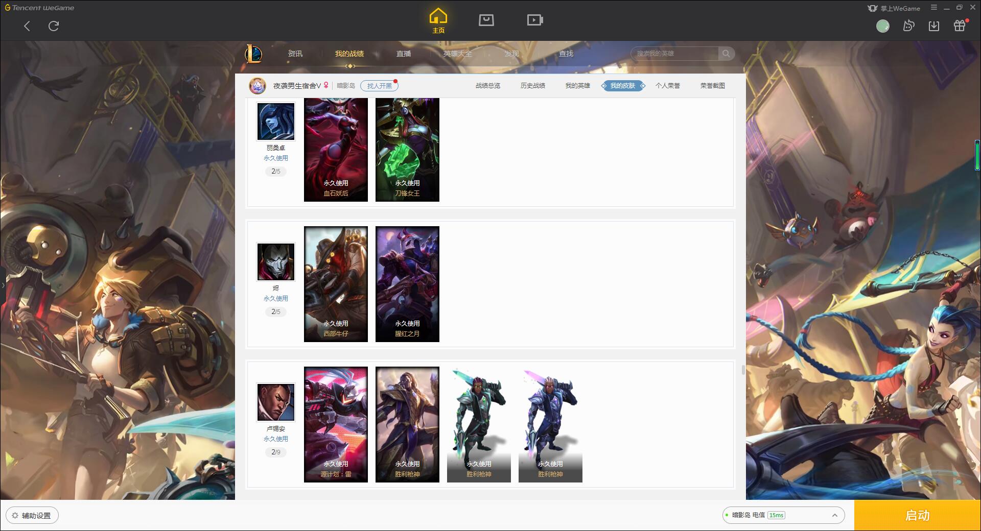Click the 2/5 count under 烬

276,312
